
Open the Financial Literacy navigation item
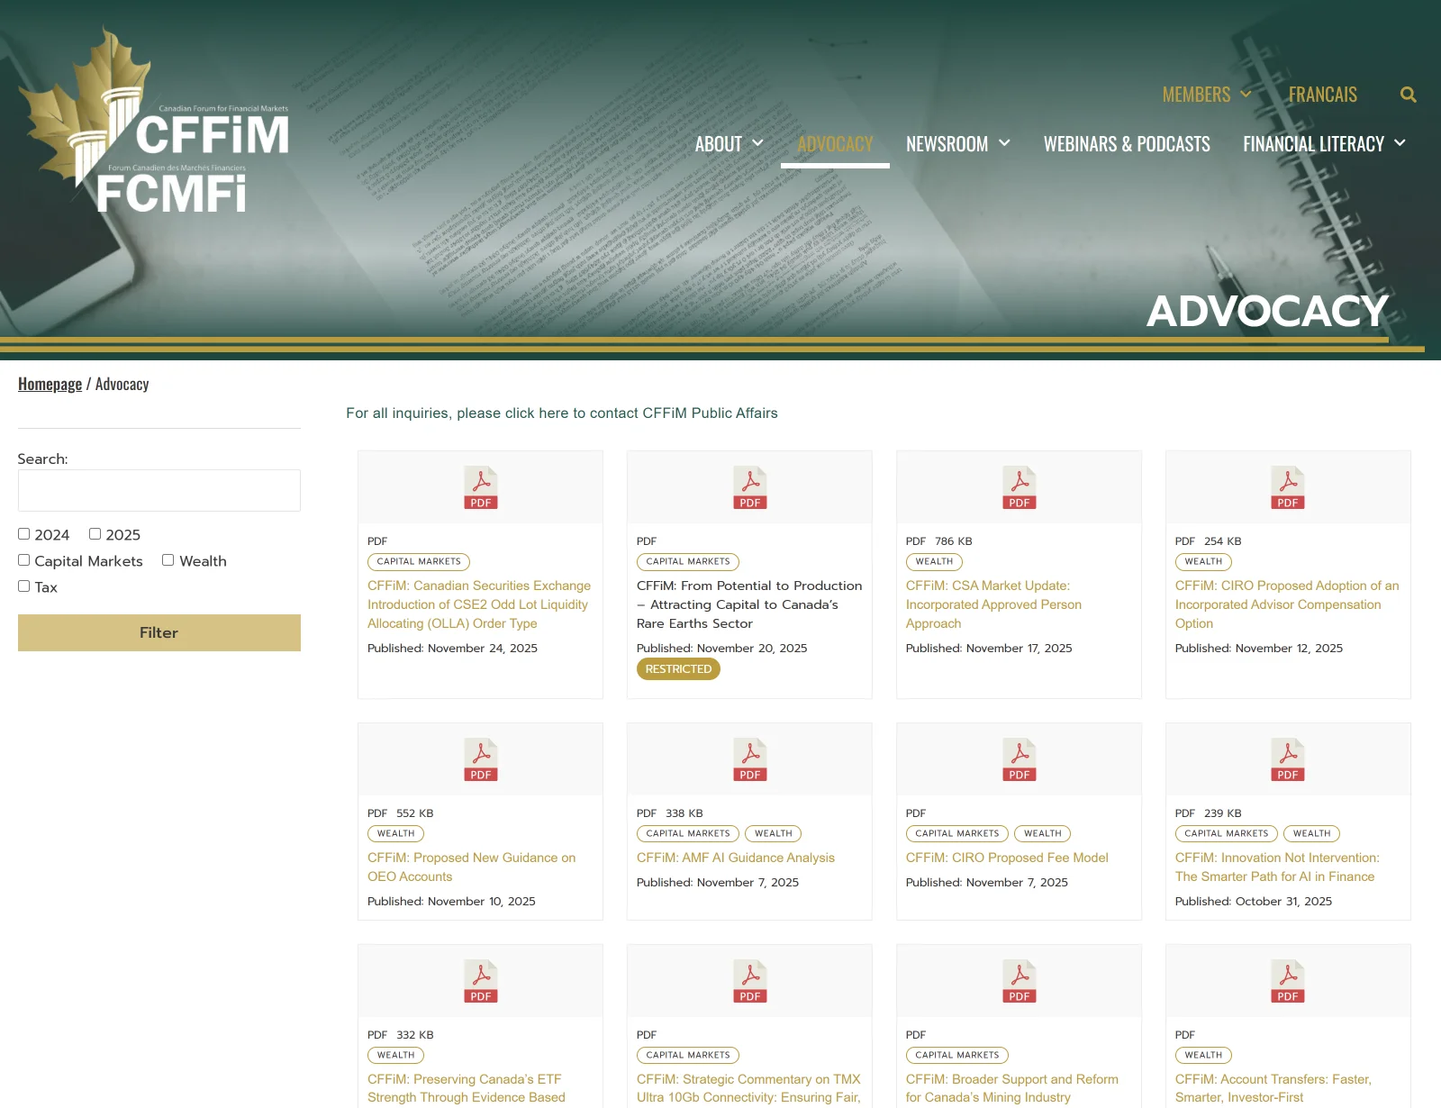pos(1313,144)
